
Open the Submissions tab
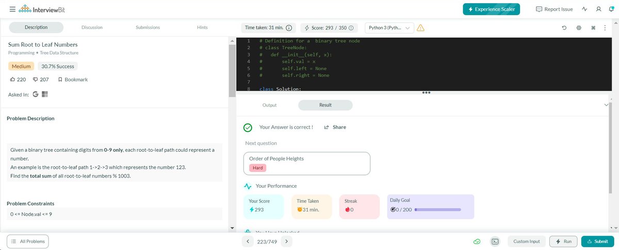tap(148, 27)
